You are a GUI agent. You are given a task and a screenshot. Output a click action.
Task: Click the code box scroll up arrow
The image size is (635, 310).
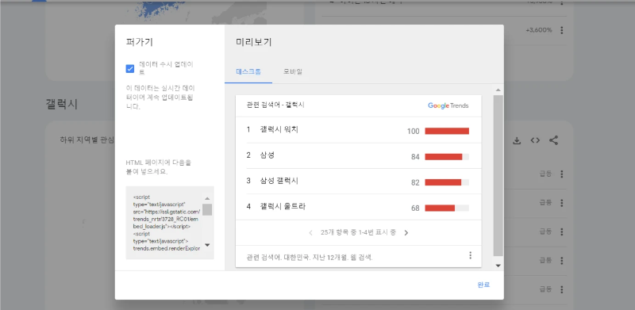[x=207, y=199]
